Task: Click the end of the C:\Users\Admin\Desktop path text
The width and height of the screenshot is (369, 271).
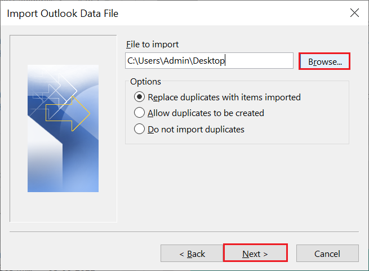Action: (225, 61)
